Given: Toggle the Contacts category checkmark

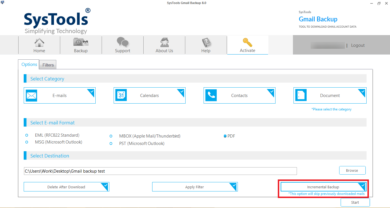Looking at the screenshot, I should click(271, 92).
